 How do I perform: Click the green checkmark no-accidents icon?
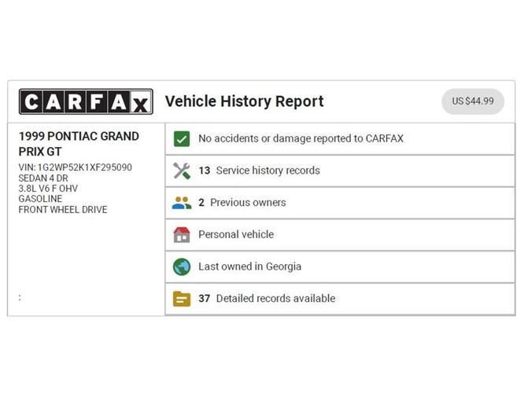point(182,139)
